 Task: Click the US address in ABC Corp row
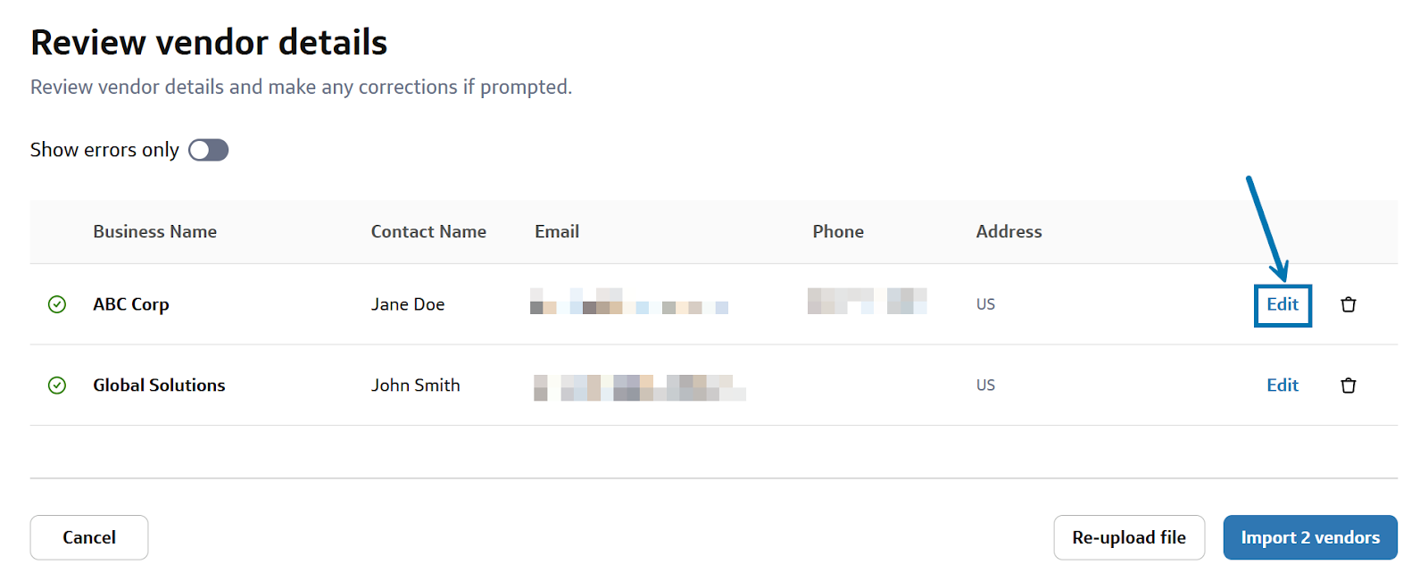985,304
